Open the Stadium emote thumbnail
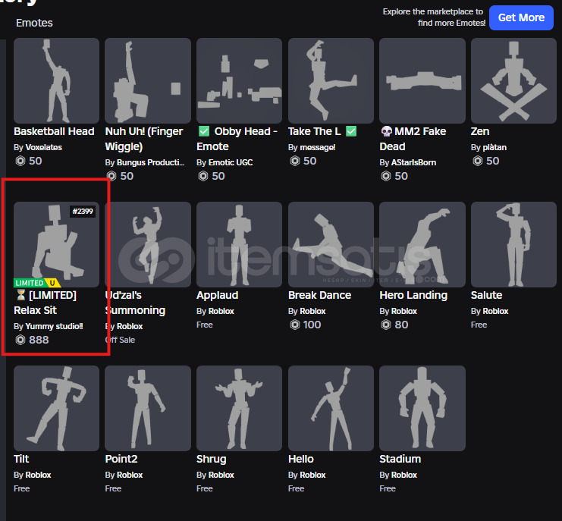The width and height of the screenshot is (562, 521). click(422, 408)
